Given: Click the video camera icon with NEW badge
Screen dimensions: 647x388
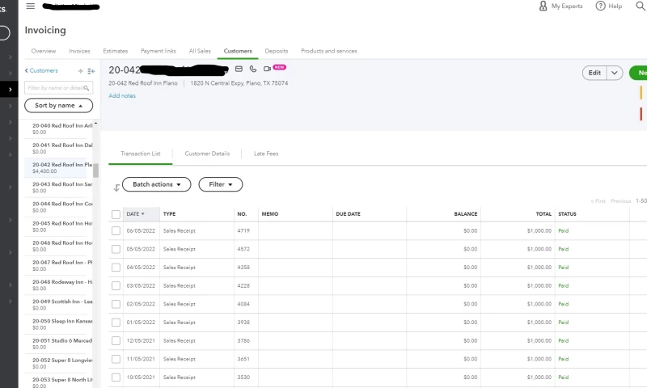Looking at the screenshot, I should 267,69.
